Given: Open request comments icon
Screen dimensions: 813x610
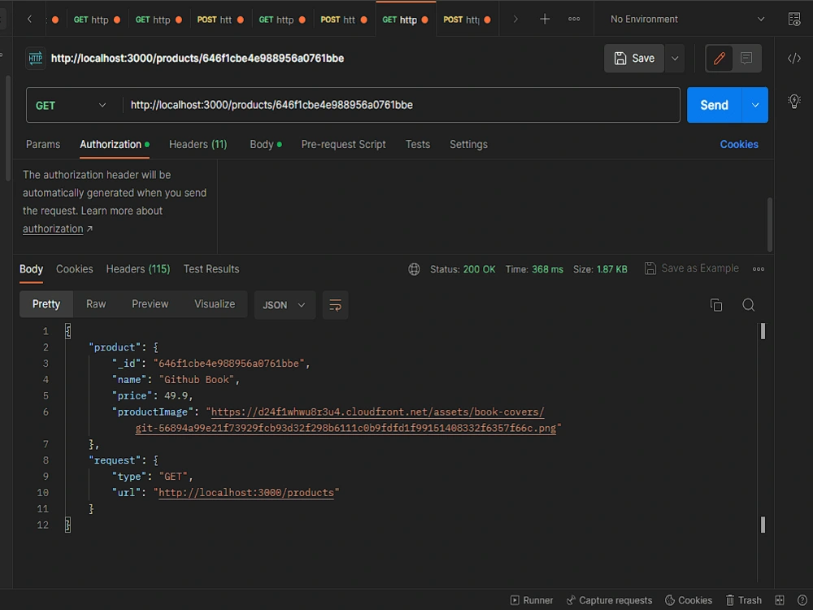Looking at the screenshot, I should (745, 58).
